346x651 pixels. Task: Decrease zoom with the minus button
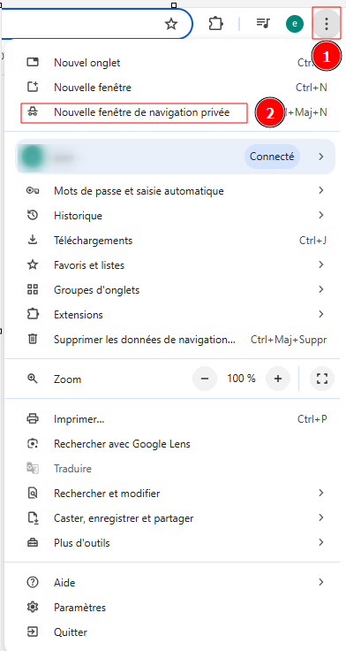tap(205, 379)
